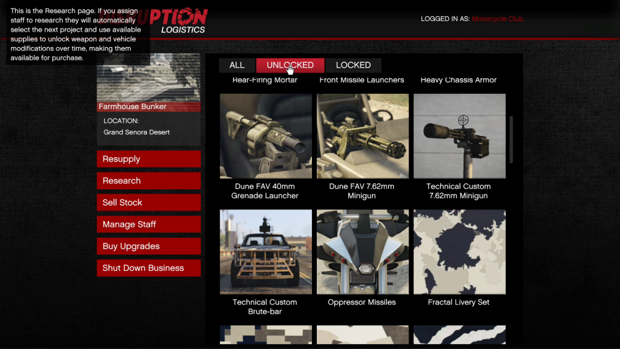Open the Buy Upgrades page

click(x=148, y=246)
